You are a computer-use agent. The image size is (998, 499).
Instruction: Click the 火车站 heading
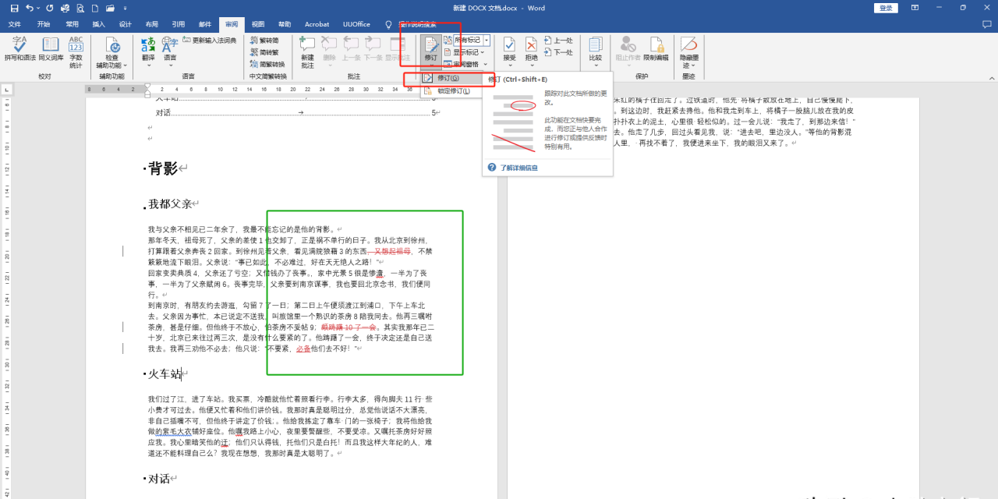click(165, 374)
